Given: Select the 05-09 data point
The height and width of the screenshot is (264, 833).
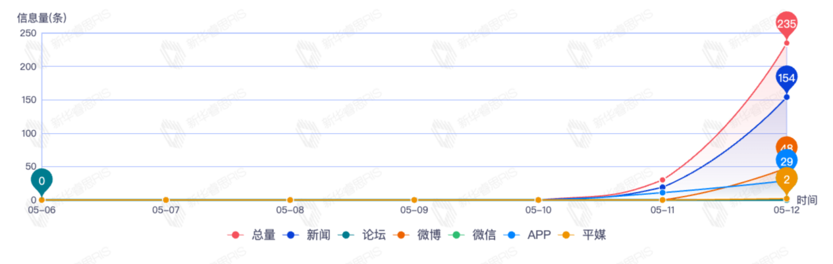Looking at the screenshot, I should point(414,200).
